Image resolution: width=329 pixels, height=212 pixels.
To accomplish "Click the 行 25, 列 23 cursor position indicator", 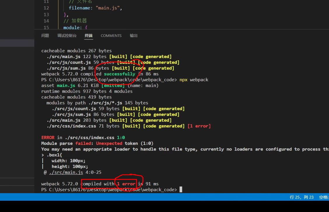I will (x=302, y=197).
